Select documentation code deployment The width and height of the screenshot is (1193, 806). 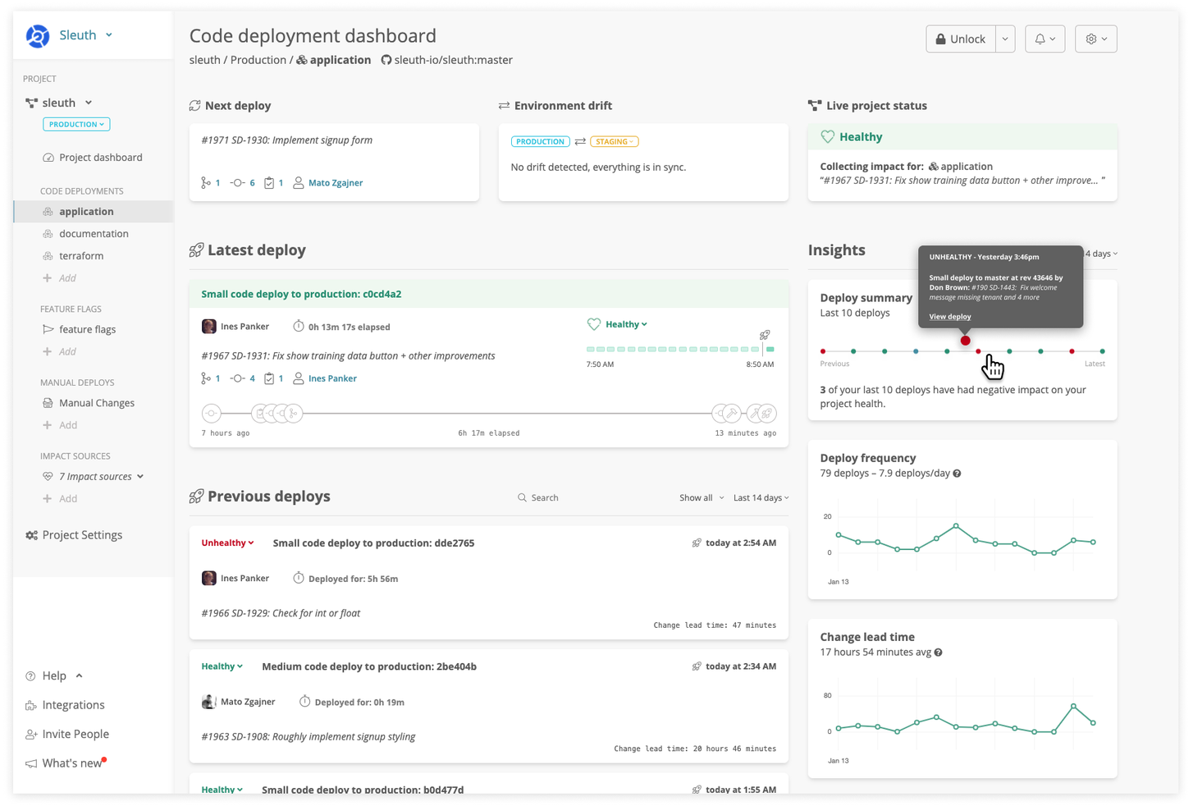point(94,234)
